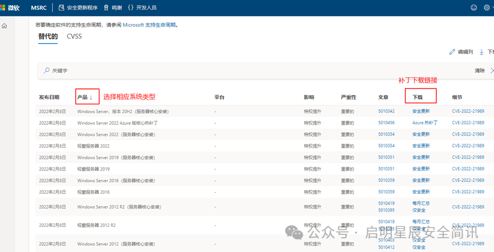This screenshot has width=494, height=252.
Task: Open article 5010342 link
Action: [386, 111]
